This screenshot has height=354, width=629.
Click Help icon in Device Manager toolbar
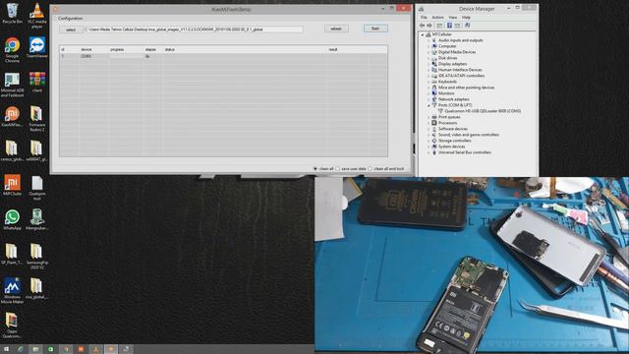point(449,26)
